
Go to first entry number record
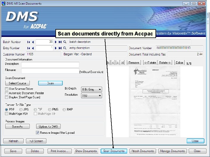click(29, 48)
